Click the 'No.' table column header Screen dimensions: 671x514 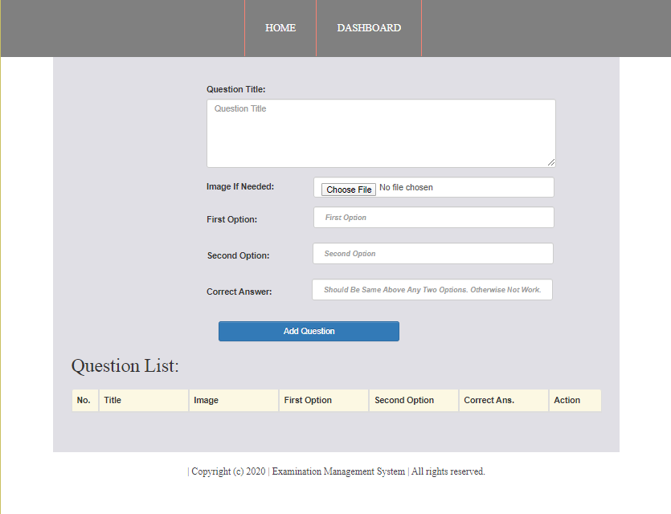pos(84,400)
